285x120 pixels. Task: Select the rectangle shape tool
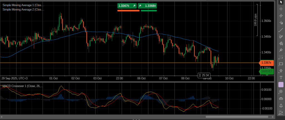[x=281, y=64]
